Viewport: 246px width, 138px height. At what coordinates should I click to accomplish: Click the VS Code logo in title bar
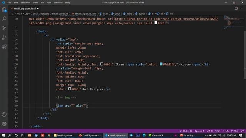click(x=3, y=3)
